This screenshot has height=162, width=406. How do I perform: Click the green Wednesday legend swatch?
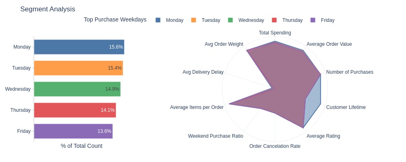[230, 20]
